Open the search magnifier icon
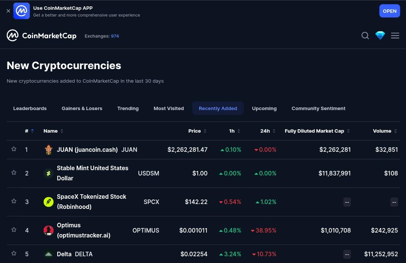This screenshot has height=263, width=406. click(x=365, y=35)
